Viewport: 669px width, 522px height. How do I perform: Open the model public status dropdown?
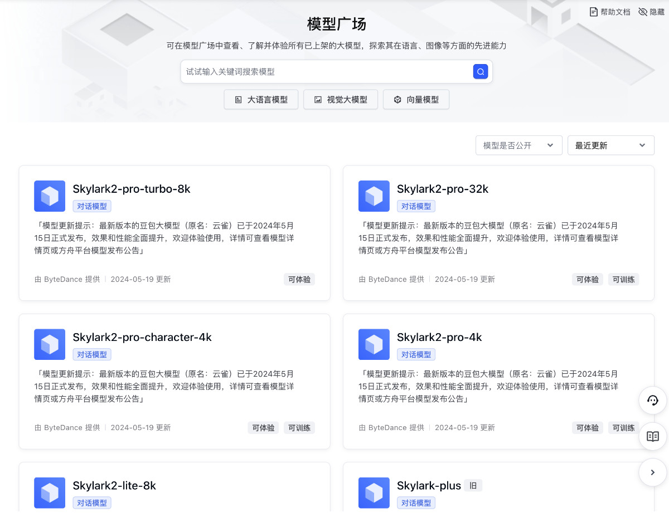pyautogui.click(x=518, y=145)
